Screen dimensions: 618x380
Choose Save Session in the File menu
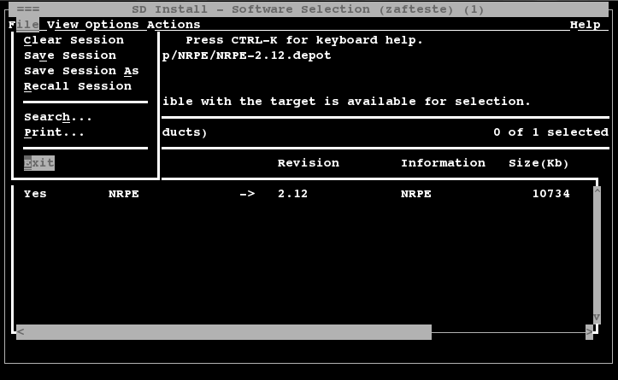70,56
